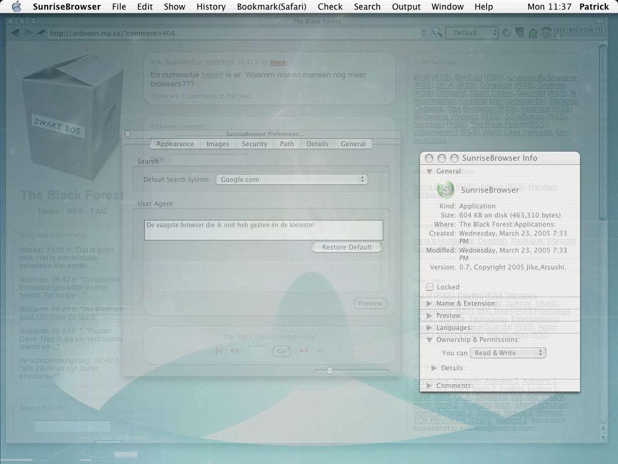The height and width of the screenshot is (464, 618).
Task: Open the twaalf link in the post
Action: point(212,74)
